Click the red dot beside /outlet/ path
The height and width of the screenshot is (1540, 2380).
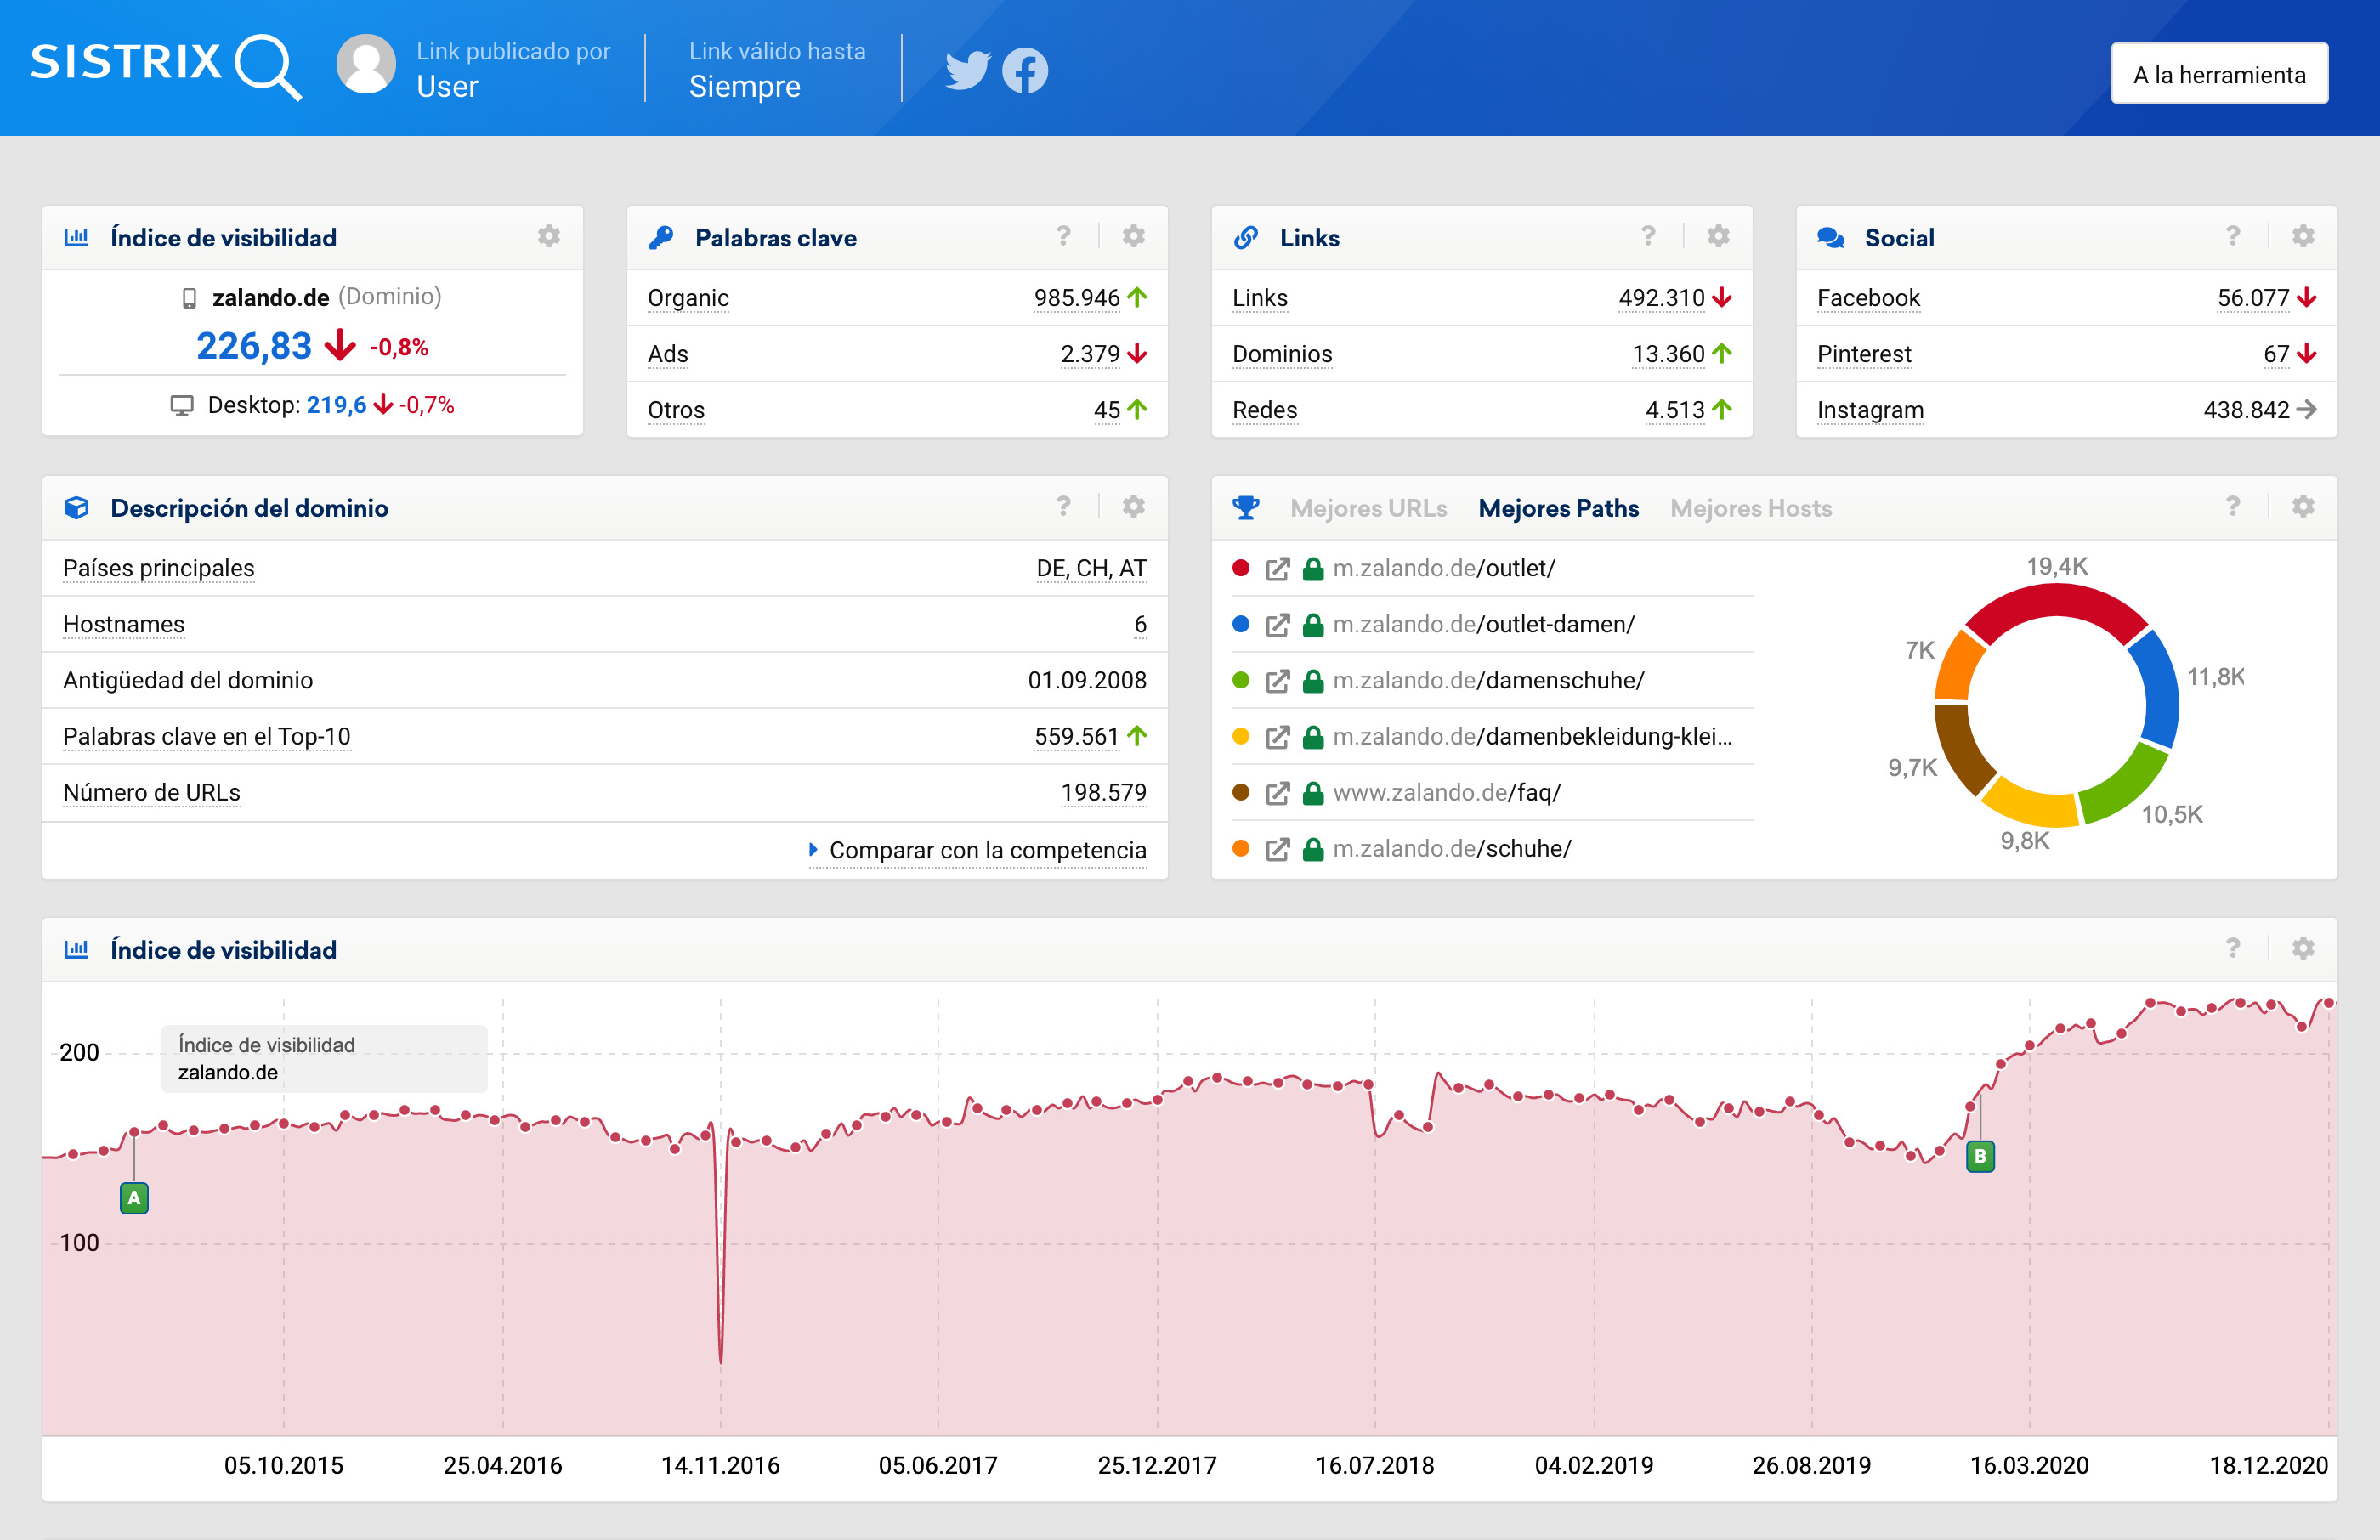click(1241, 568)
